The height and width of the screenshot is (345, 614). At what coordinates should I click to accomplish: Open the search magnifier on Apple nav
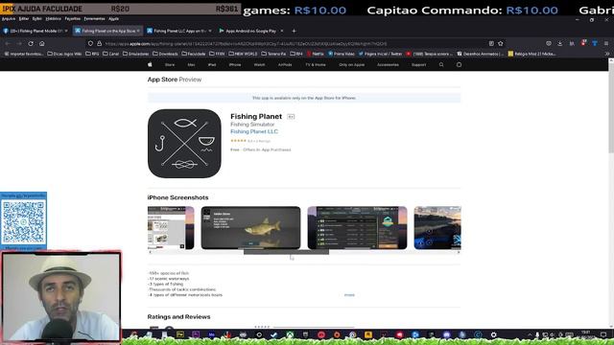[x=441, y=64]
